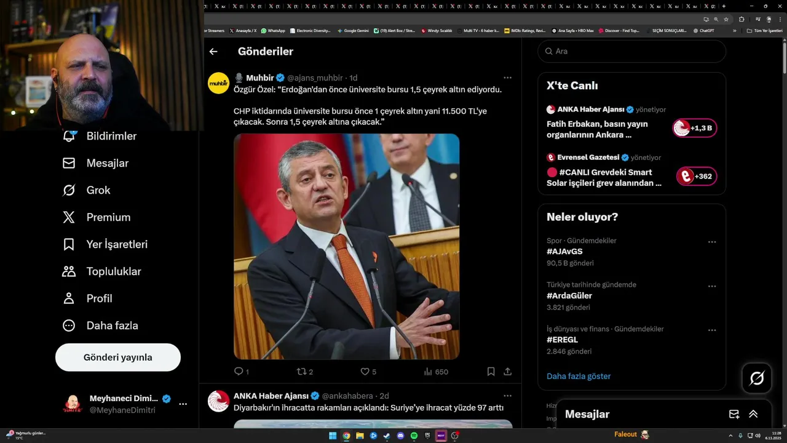Open Profil in the sidebar
This screenshot has height=443, width=787.
(87, 298)
